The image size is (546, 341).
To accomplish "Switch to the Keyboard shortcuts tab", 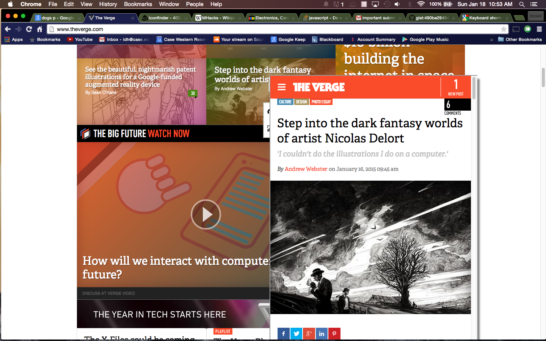I will (x=485, y=18).
